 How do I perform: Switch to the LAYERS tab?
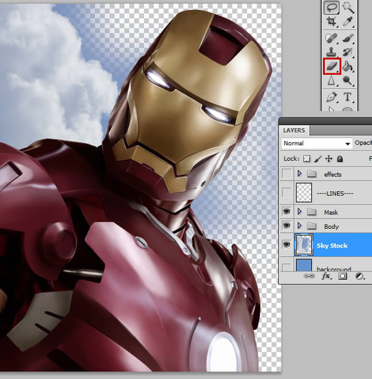pyautogui.click(x=294, y=130)
